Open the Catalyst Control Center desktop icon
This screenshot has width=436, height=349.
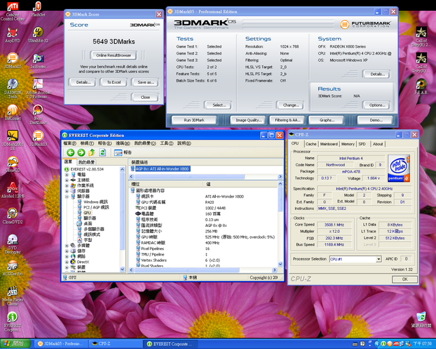click(x=12, y=11)
